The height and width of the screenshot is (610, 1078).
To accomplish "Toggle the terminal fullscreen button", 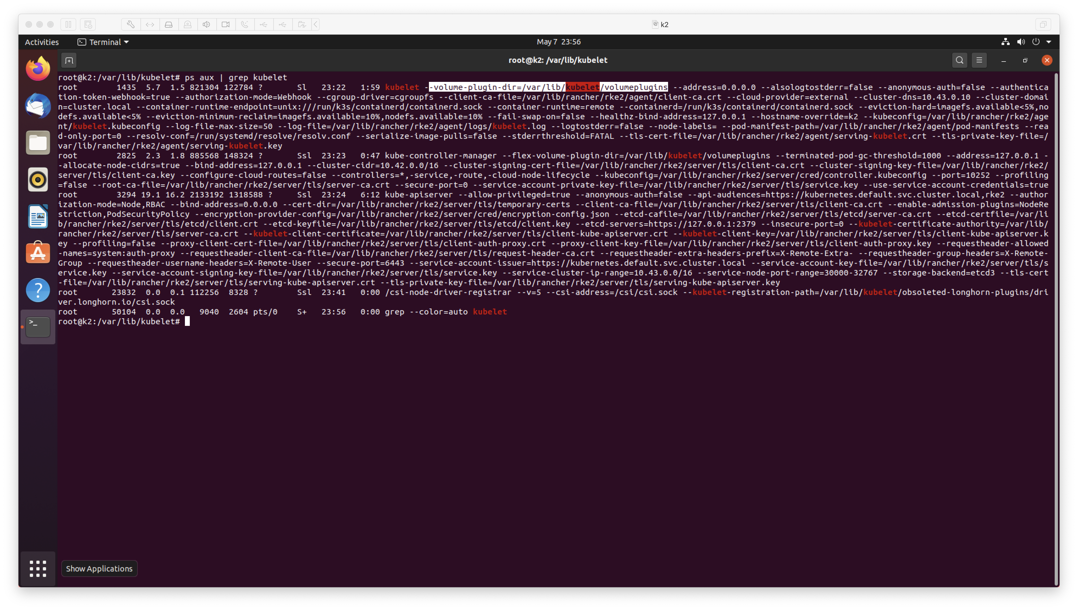I will pos(1025,60).
